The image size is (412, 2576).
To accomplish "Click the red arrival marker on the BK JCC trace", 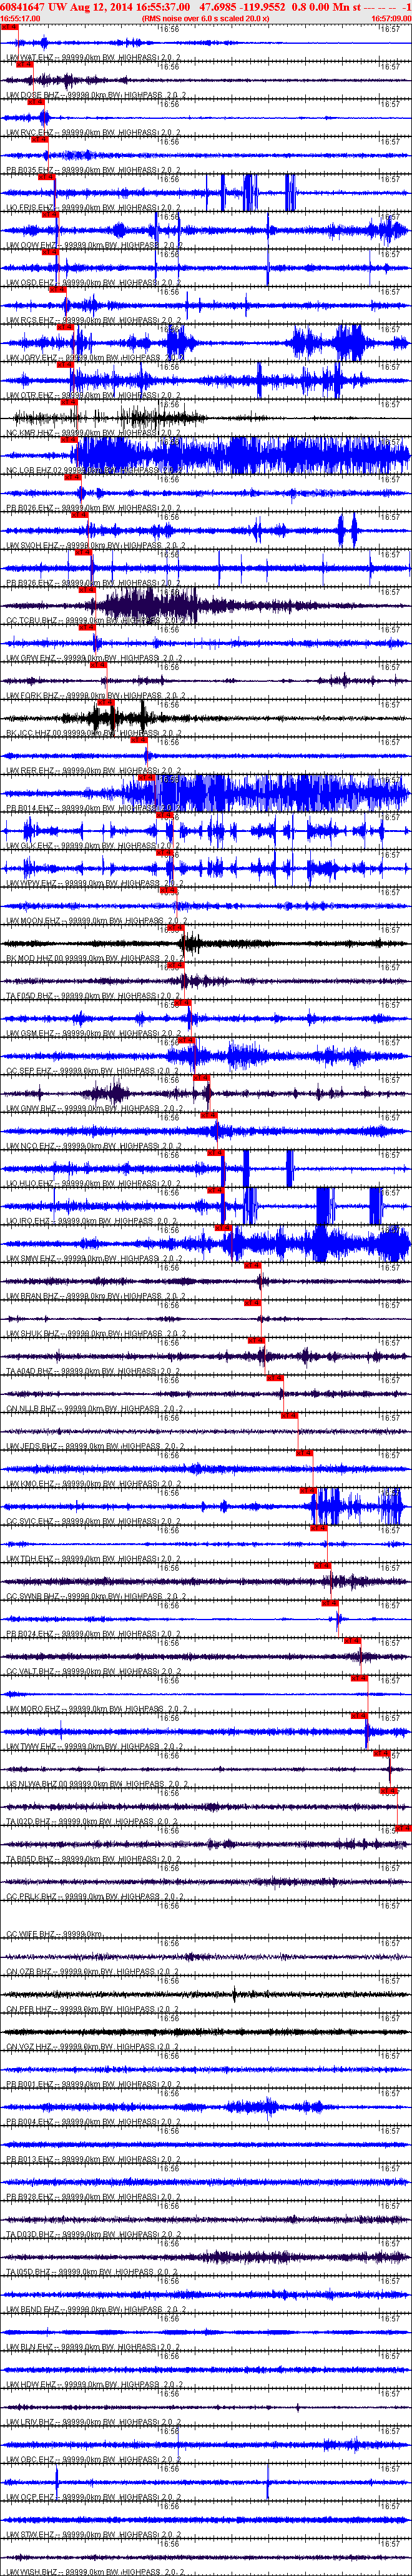I will 105,702.
